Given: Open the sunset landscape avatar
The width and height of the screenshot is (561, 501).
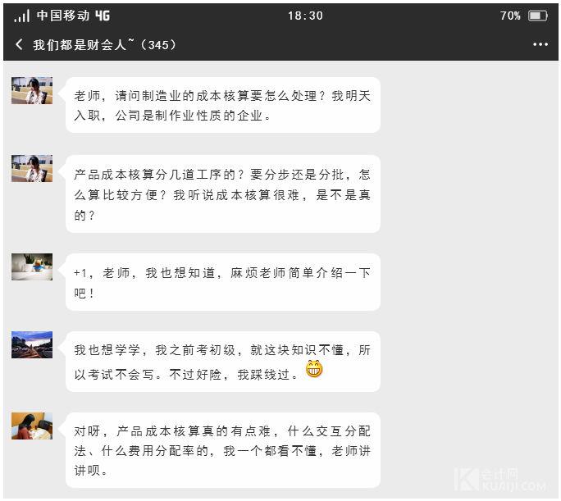Looking at the screenshot, I should [x=32, y=344].
